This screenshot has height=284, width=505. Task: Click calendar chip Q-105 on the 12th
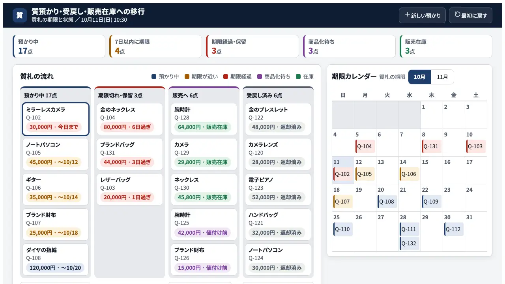coord(365,174)
